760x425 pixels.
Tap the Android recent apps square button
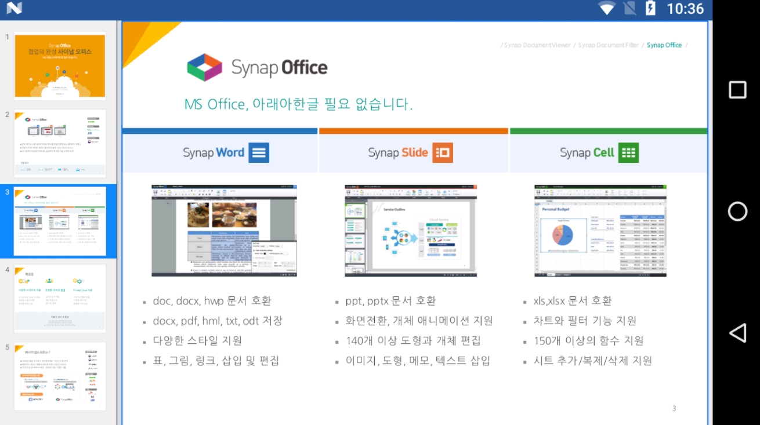coord(737,90)
